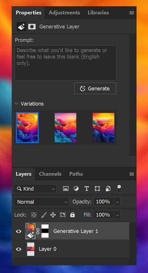Hide Generative Layer 1 with eye icon
This screenshot has width=148, height=273.
click(x=19, y=231)
